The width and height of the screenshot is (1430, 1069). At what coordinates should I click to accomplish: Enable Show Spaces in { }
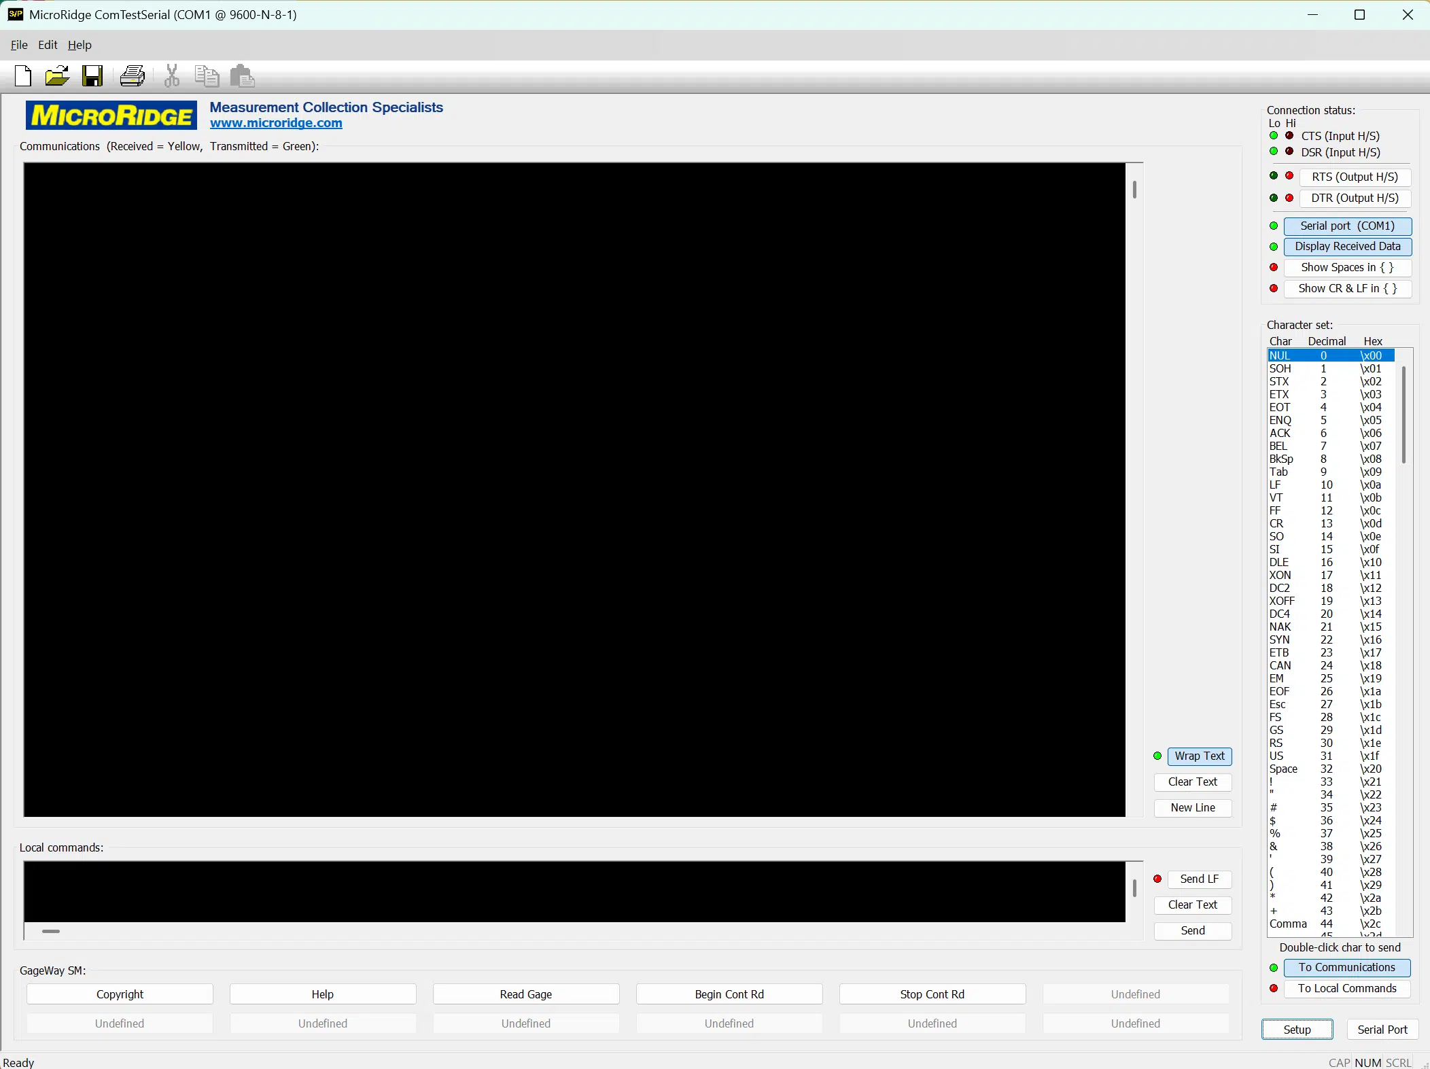pos(1346,267)
